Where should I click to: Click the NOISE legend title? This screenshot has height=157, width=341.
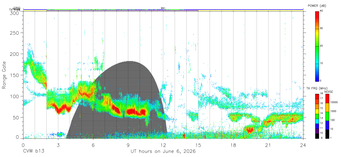pos(329,92)
